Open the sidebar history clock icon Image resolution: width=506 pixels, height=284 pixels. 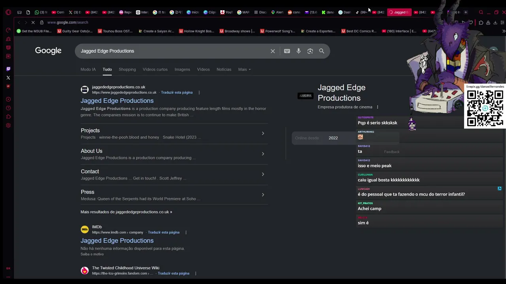click(x=8, y=108)
